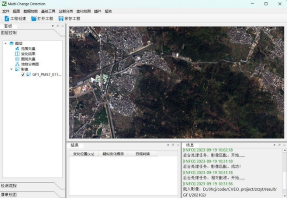Screen dimensions: 287x198
Task: Click the GF1_PMS1 image layer icon
Action: click(x=28, y=74)
